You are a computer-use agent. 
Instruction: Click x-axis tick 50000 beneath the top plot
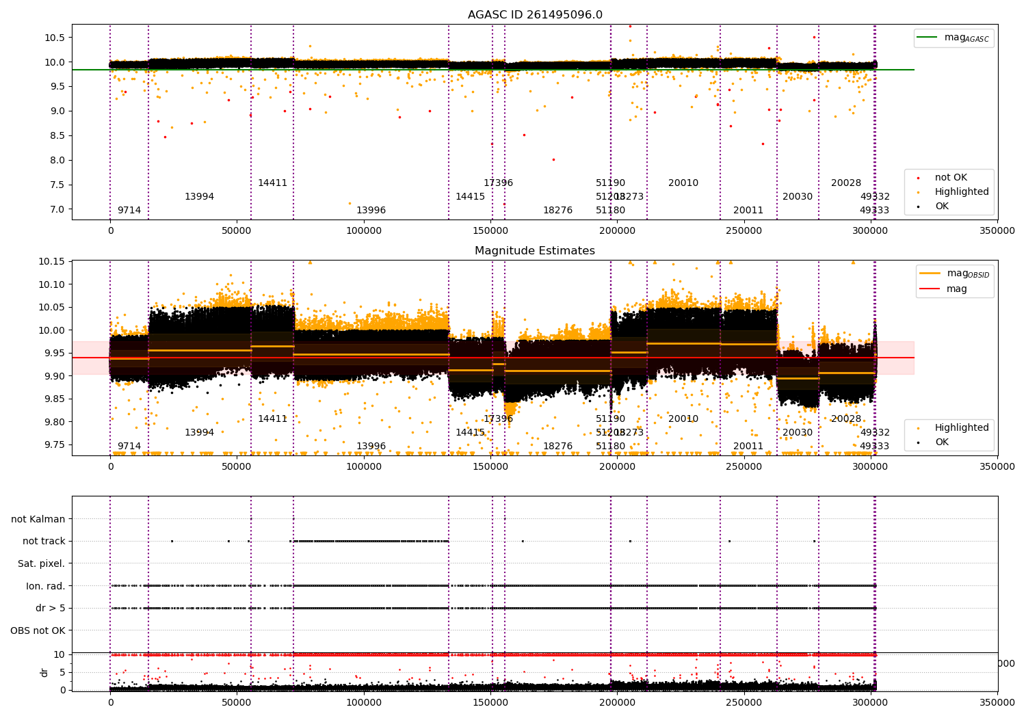point(237,231)
